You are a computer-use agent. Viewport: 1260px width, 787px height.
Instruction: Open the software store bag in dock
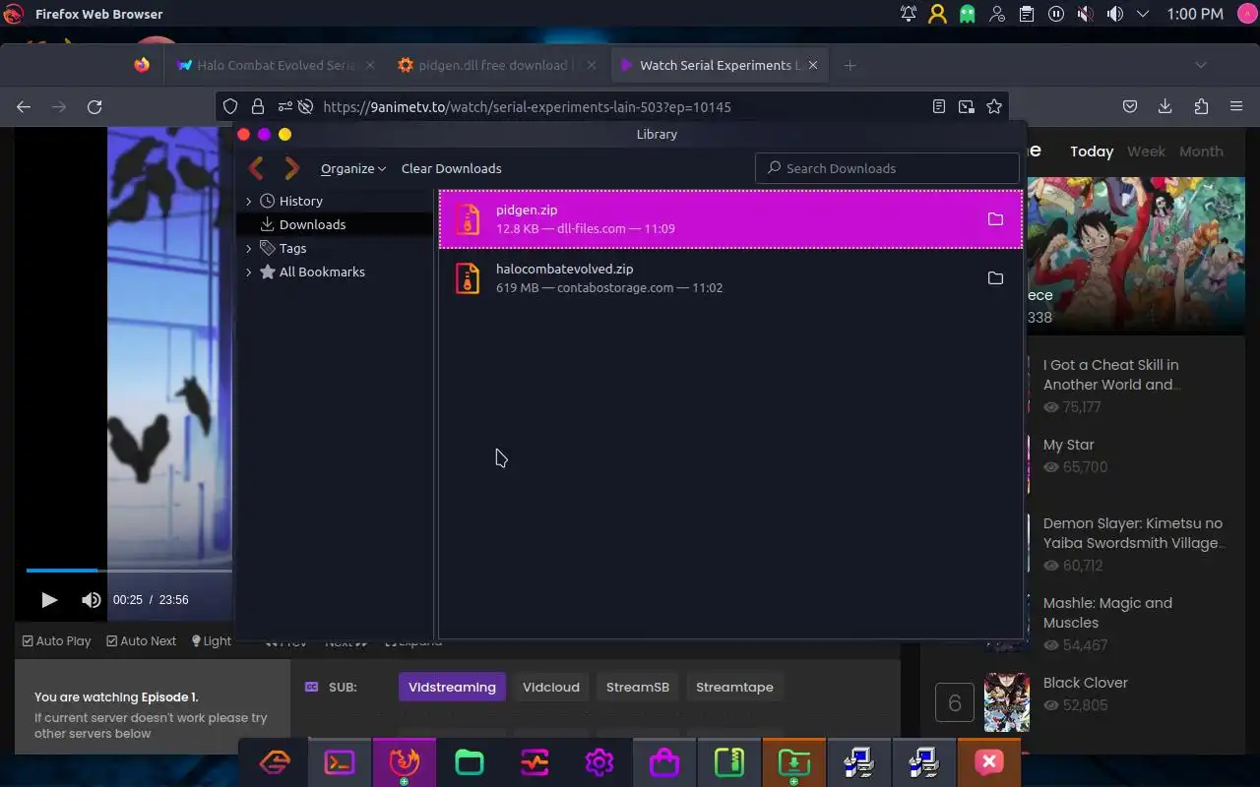click(664, 762)
